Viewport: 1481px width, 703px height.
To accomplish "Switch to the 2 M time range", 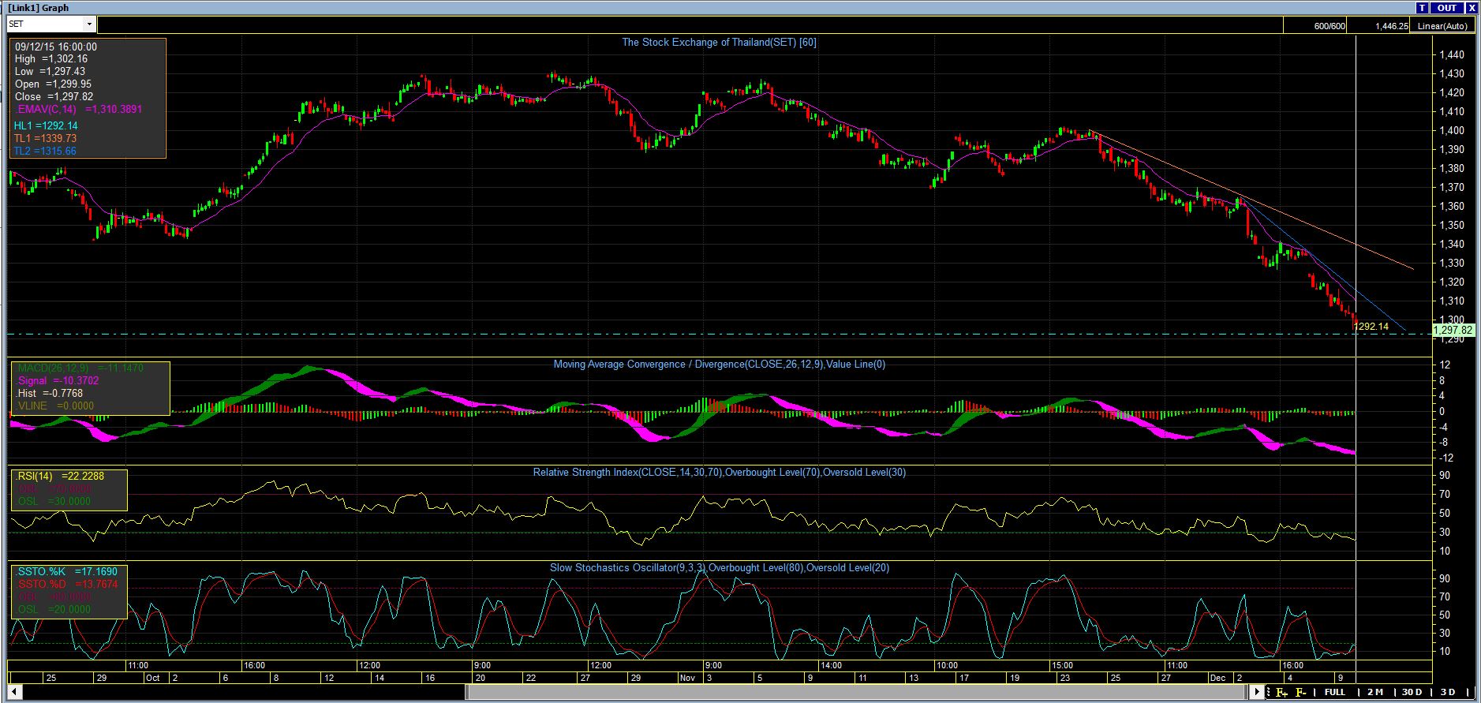I will click(x=1375, y=692).
